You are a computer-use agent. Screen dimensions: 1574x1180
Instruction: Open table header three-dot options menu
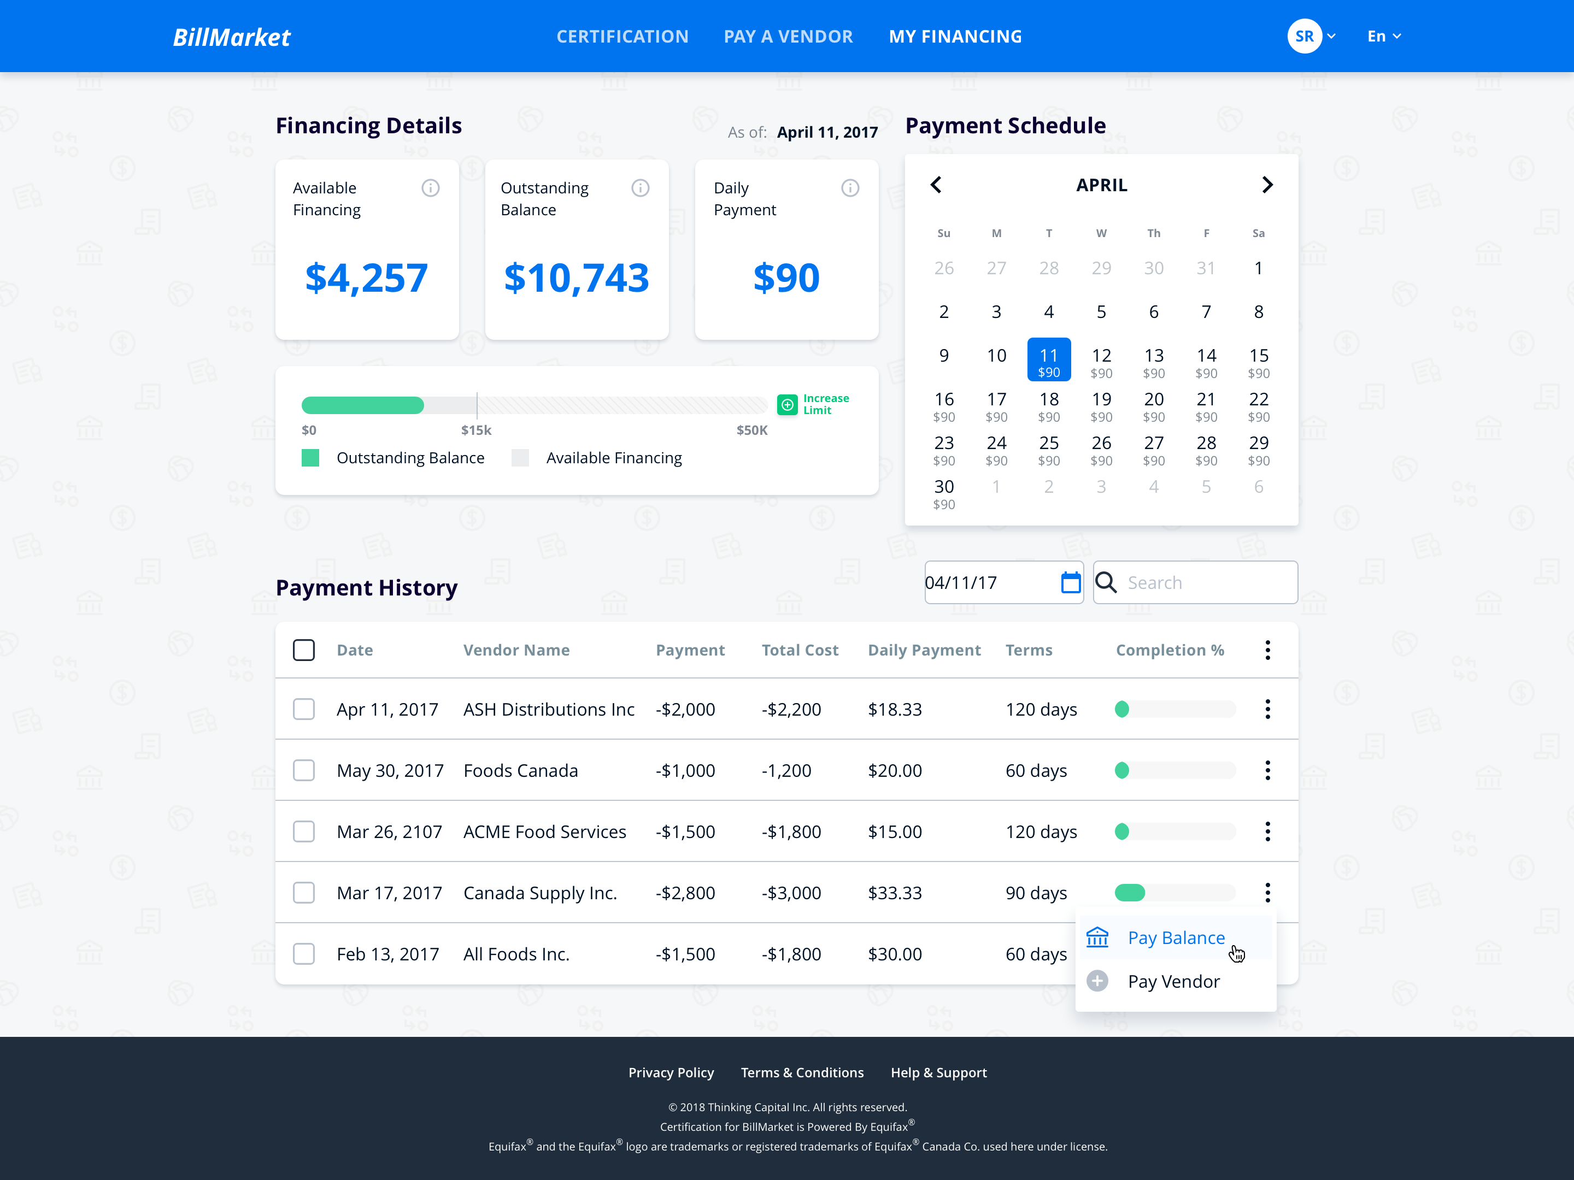[1267, 650]
